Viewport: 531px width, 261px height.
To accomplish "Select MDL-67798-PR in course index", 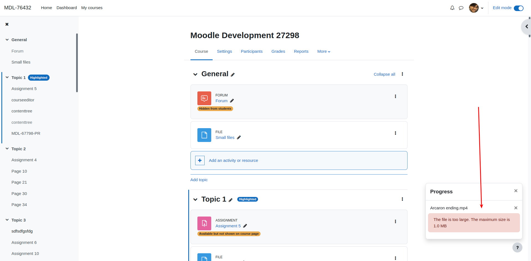I will tap(26, 133).
